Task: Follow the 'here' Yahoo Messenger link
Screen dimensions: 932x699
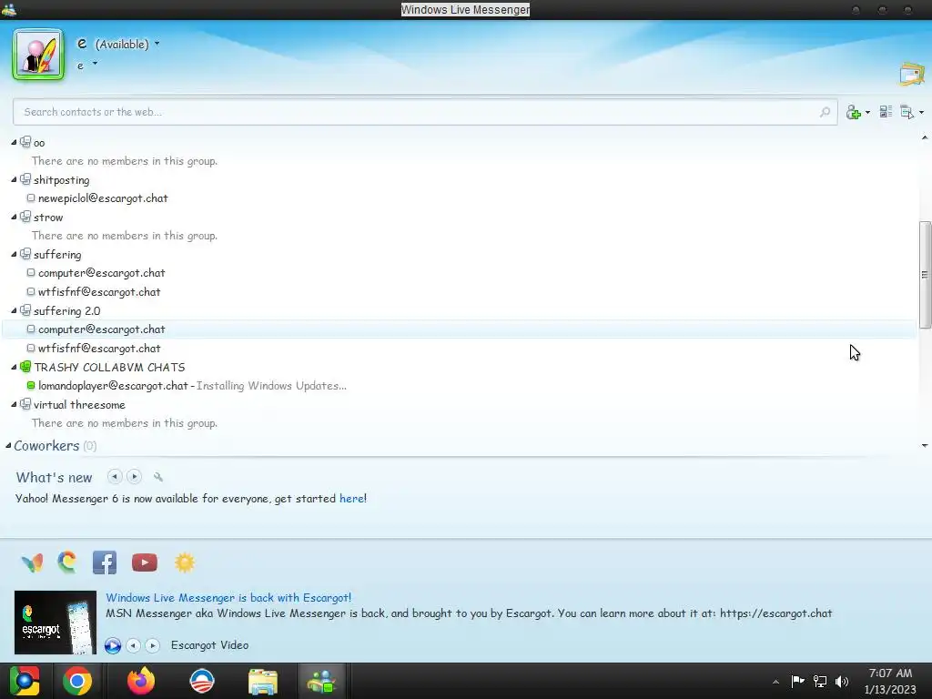Action: (x=351, y=499)
